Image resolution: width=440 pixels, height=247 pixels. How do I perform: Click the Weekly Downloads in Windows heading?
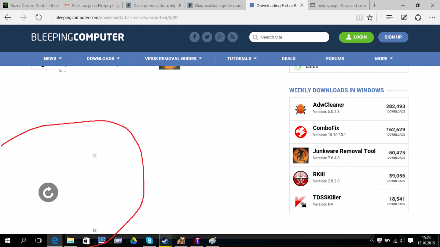coord(337,90)
